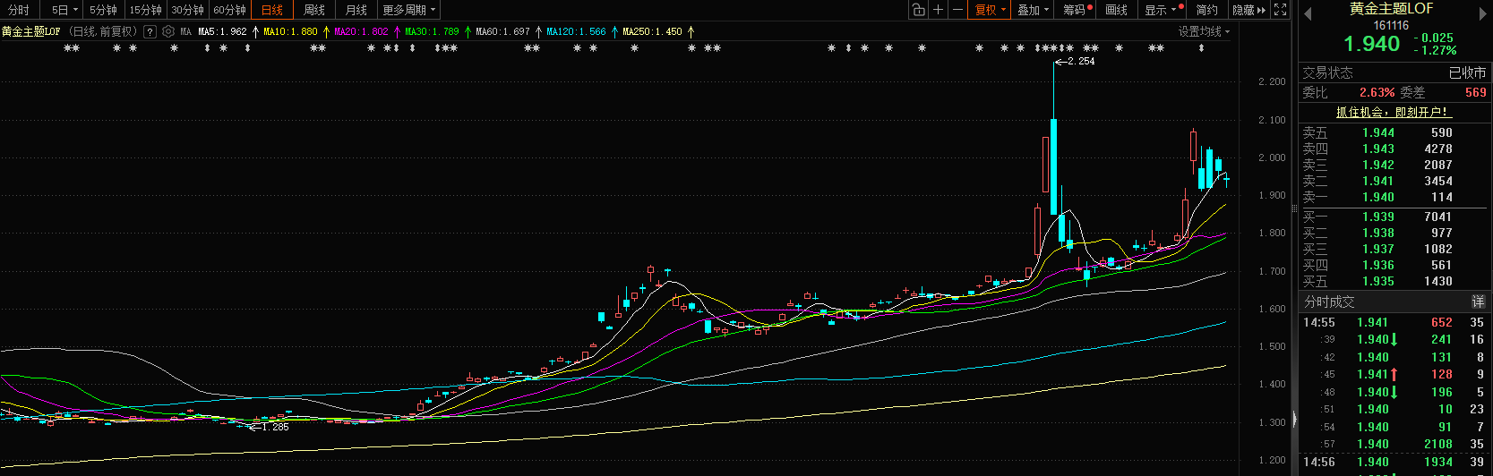Click the MA20 magenta indicator label
1493x476 pixels.
coord(361,31)
